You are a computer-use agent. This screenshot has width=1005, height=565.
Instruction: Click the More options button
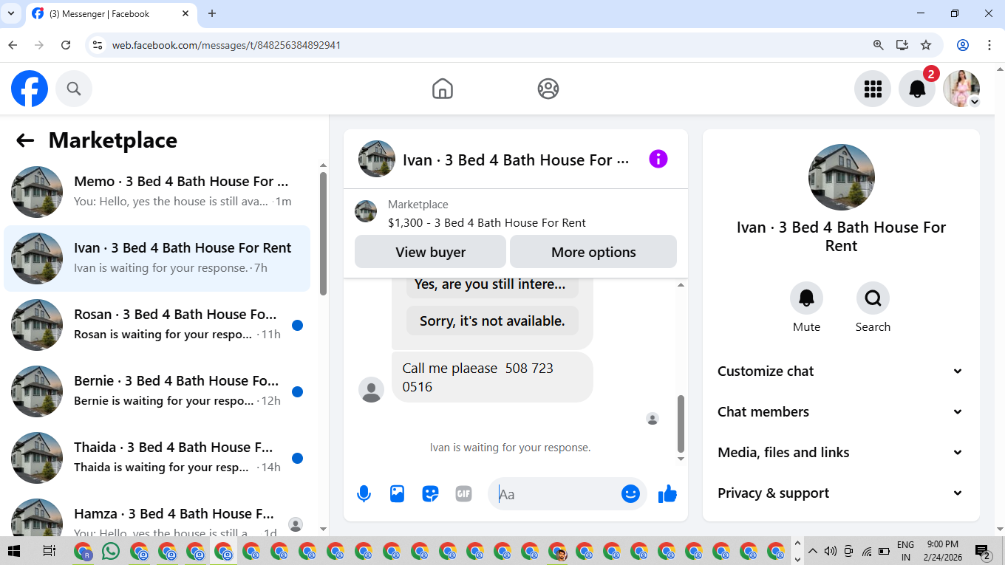[593, 252]
